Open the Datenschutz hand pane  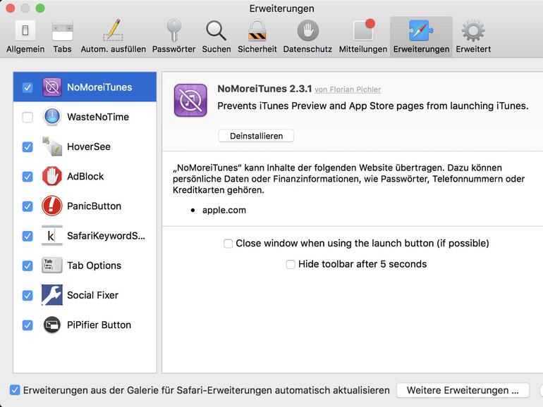[307, 37]
